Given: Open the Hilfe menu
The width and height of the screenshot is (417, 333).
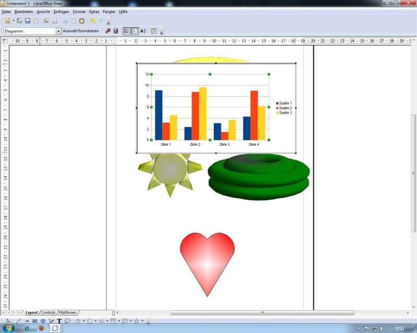Looking at the screenshot, I should 123,11.
